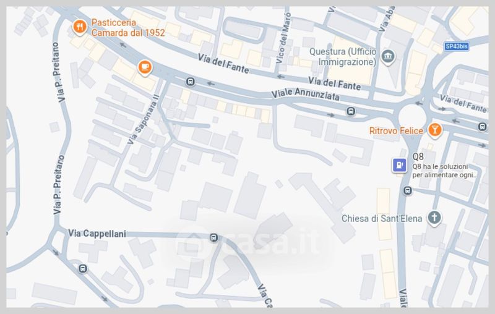This screenshot has height=314, width=495.
Task: Select the bus stop southwest of Via Cappellani label
Action: point(83,269)
